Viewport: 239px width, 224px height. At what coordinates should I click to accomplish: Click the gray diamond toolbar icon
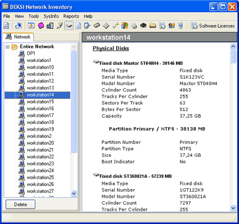(106, 26)
